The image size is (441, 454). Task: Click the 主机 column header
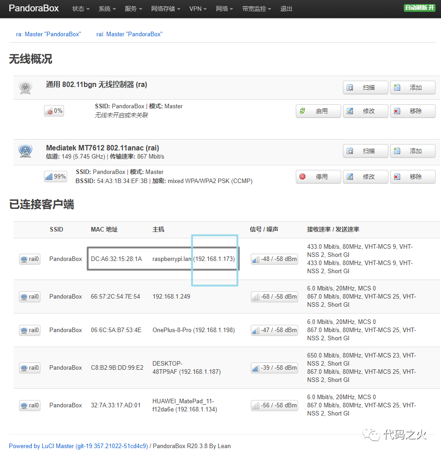point(158,230)
